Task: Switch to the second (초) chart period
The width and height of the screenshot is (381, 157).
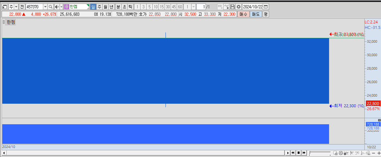Action: pos(124,7)
